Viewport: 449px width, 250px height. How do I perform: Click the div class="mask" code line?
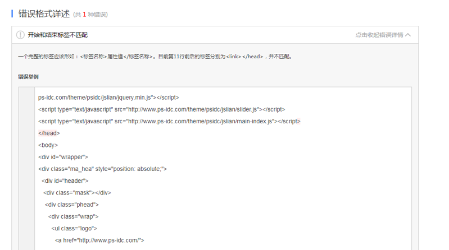77,193
